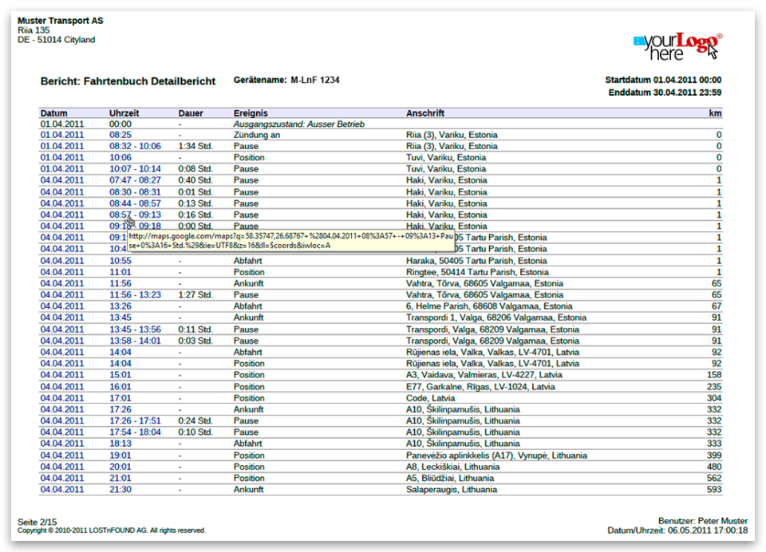Image resolution: width=766 pixels, height=552 pixels.
Task: Click the Uhrzeit column header
Action: click(x=124, y=113)
